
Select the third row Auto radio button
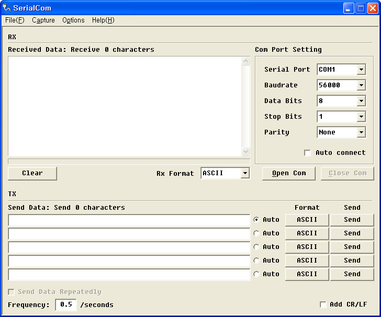tap(256, 247)
